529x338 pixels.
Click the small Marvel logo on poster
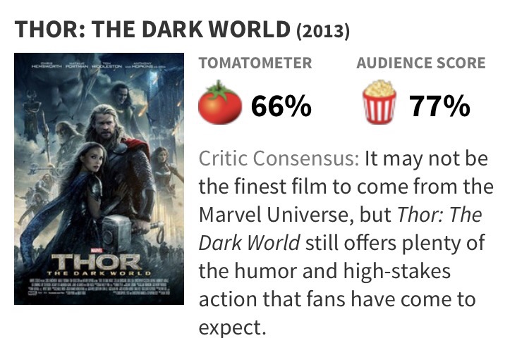pos(97,251)
